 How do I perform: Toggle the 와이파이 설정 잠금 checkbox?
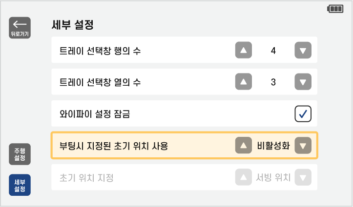[303, 114]
